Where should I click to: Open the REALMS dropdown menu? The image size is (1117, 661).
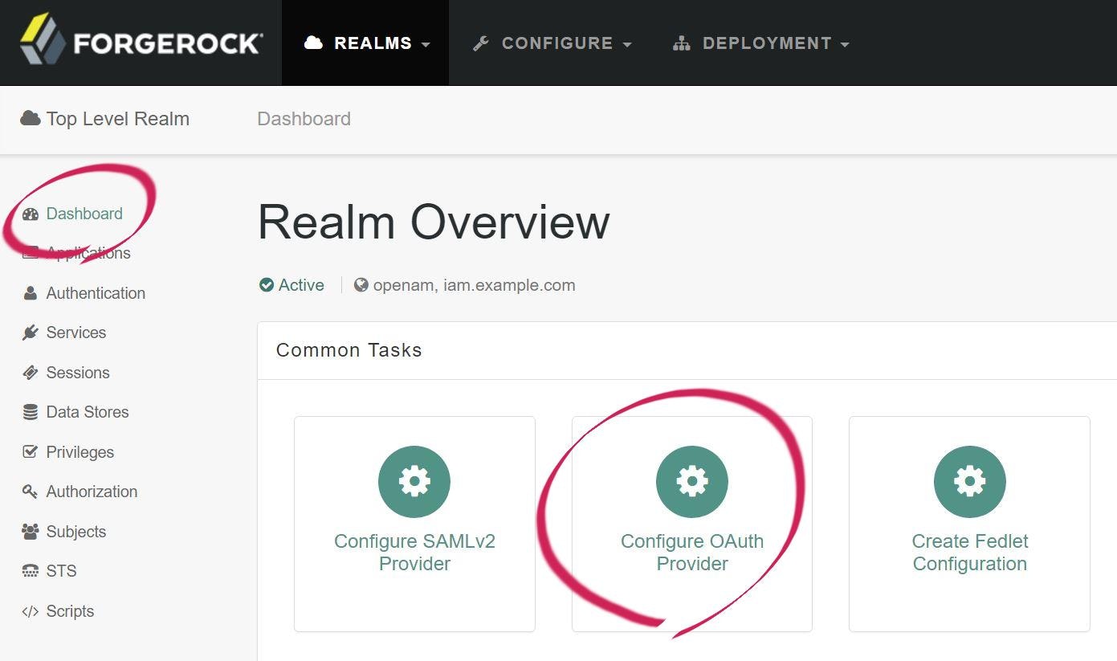(367, 43)
